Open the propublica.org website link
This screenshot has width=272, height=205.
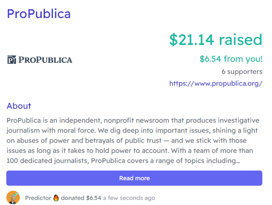click(x=216, y=84)
